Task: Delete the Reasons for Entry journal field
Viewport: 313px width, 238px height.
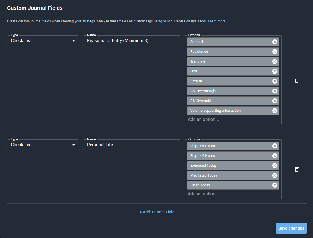Action: point(297,80)
